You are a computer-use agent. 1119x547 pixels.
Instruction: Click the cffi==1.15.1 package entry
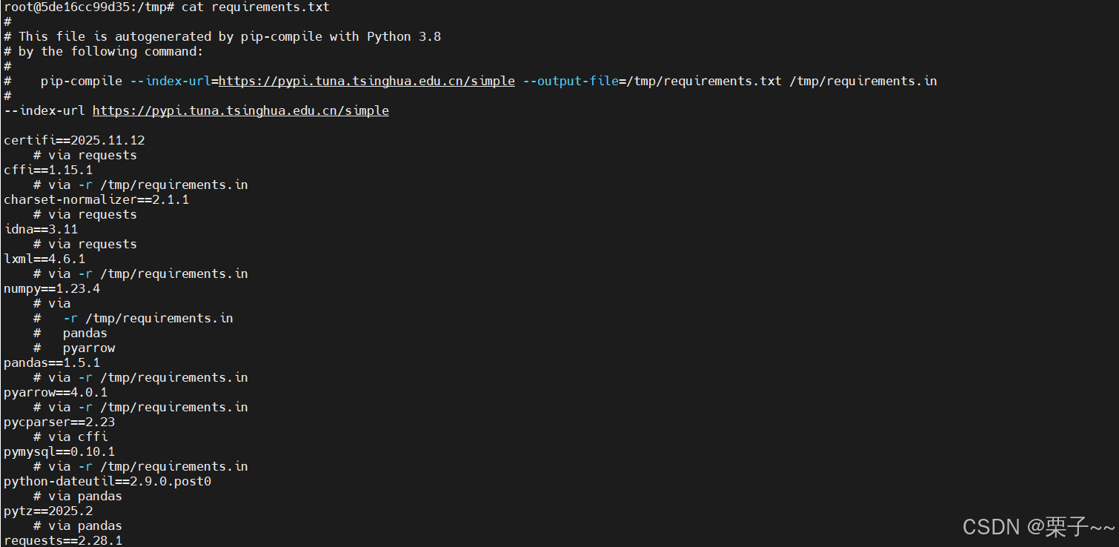48,170
